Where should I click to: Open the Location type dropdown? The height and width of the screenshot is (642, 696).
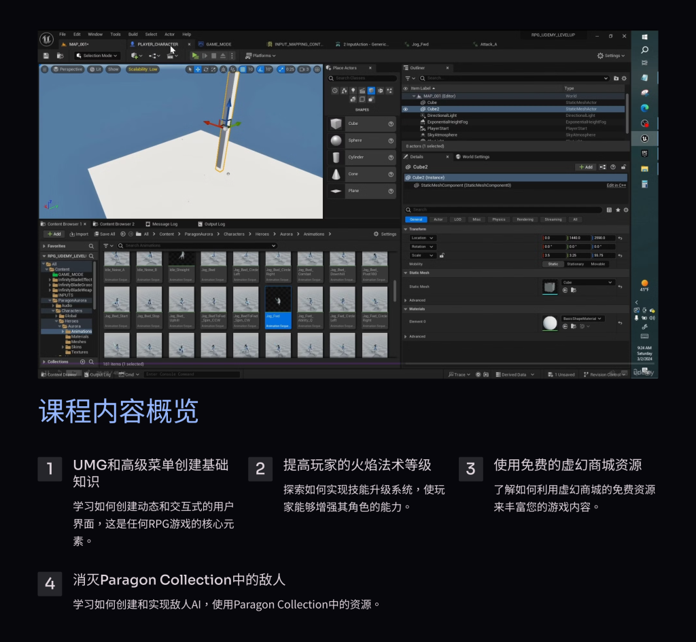pyautogui.click(x=422, y=238)
